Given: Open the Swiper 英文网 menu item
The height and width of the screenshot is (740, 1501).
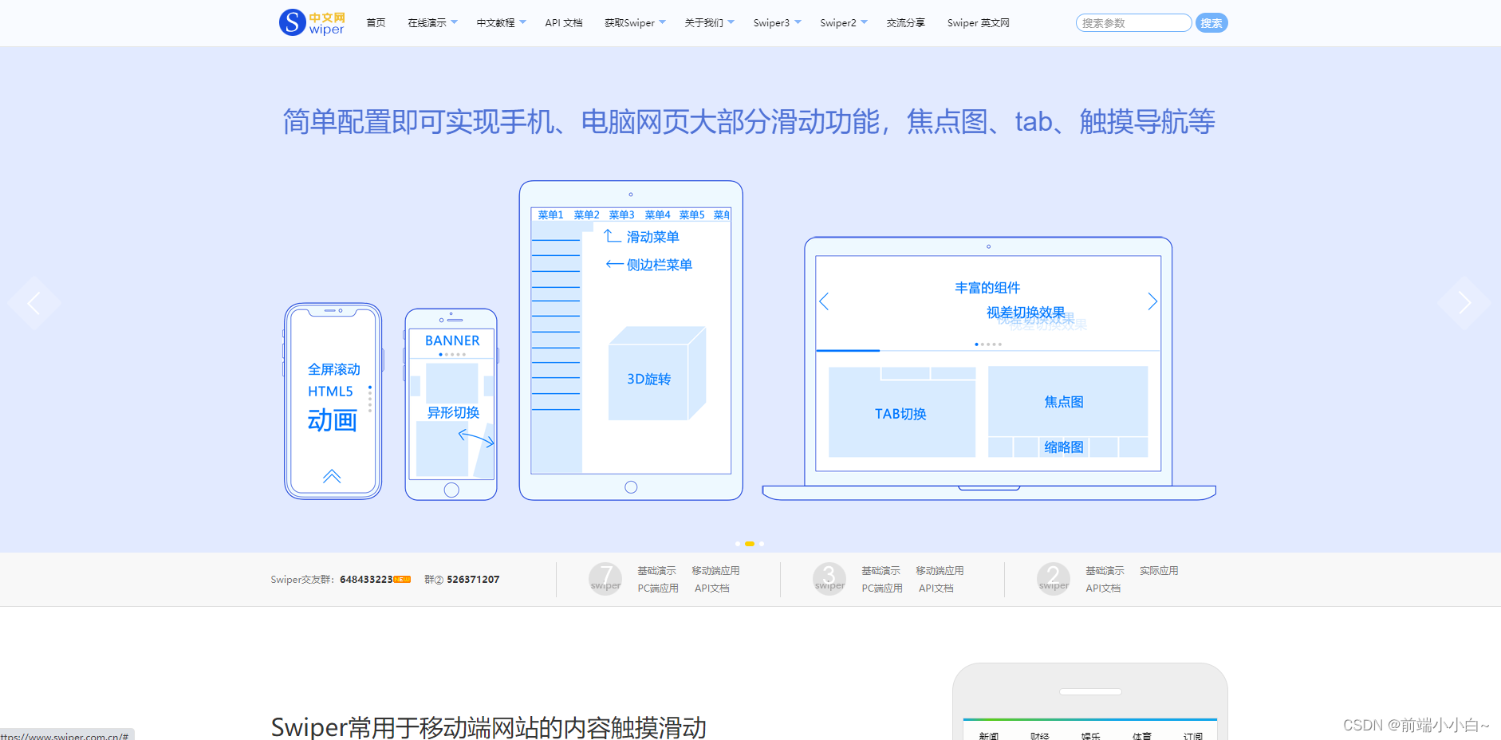Looking at the screenshot, I should click(978, 23).
